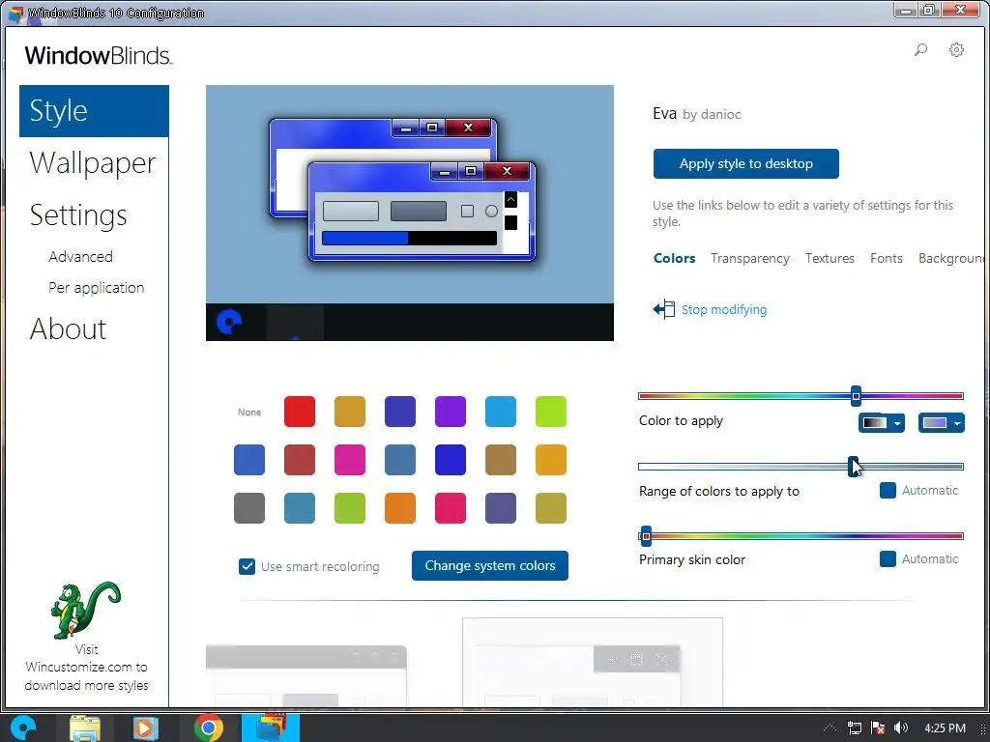Screen dimensions: 990x742
Task: Select the None color option
Action: tap(249, 412)
